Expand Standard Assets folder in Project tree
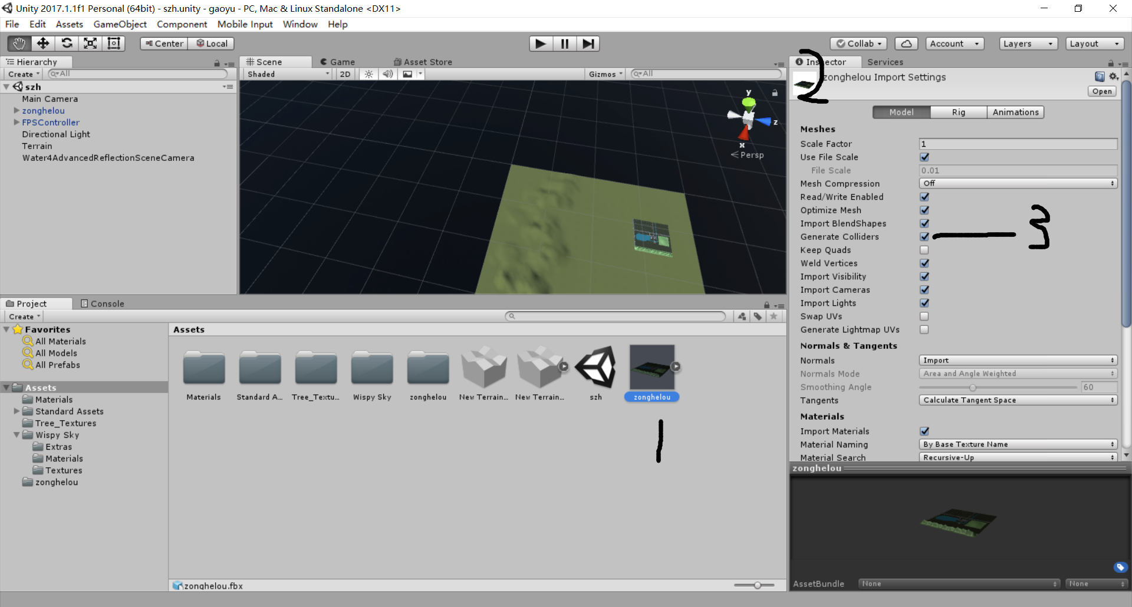Image resolution: width=1132 pixels, height=607 pixels. pyautogui.click(x=17, y=411)
